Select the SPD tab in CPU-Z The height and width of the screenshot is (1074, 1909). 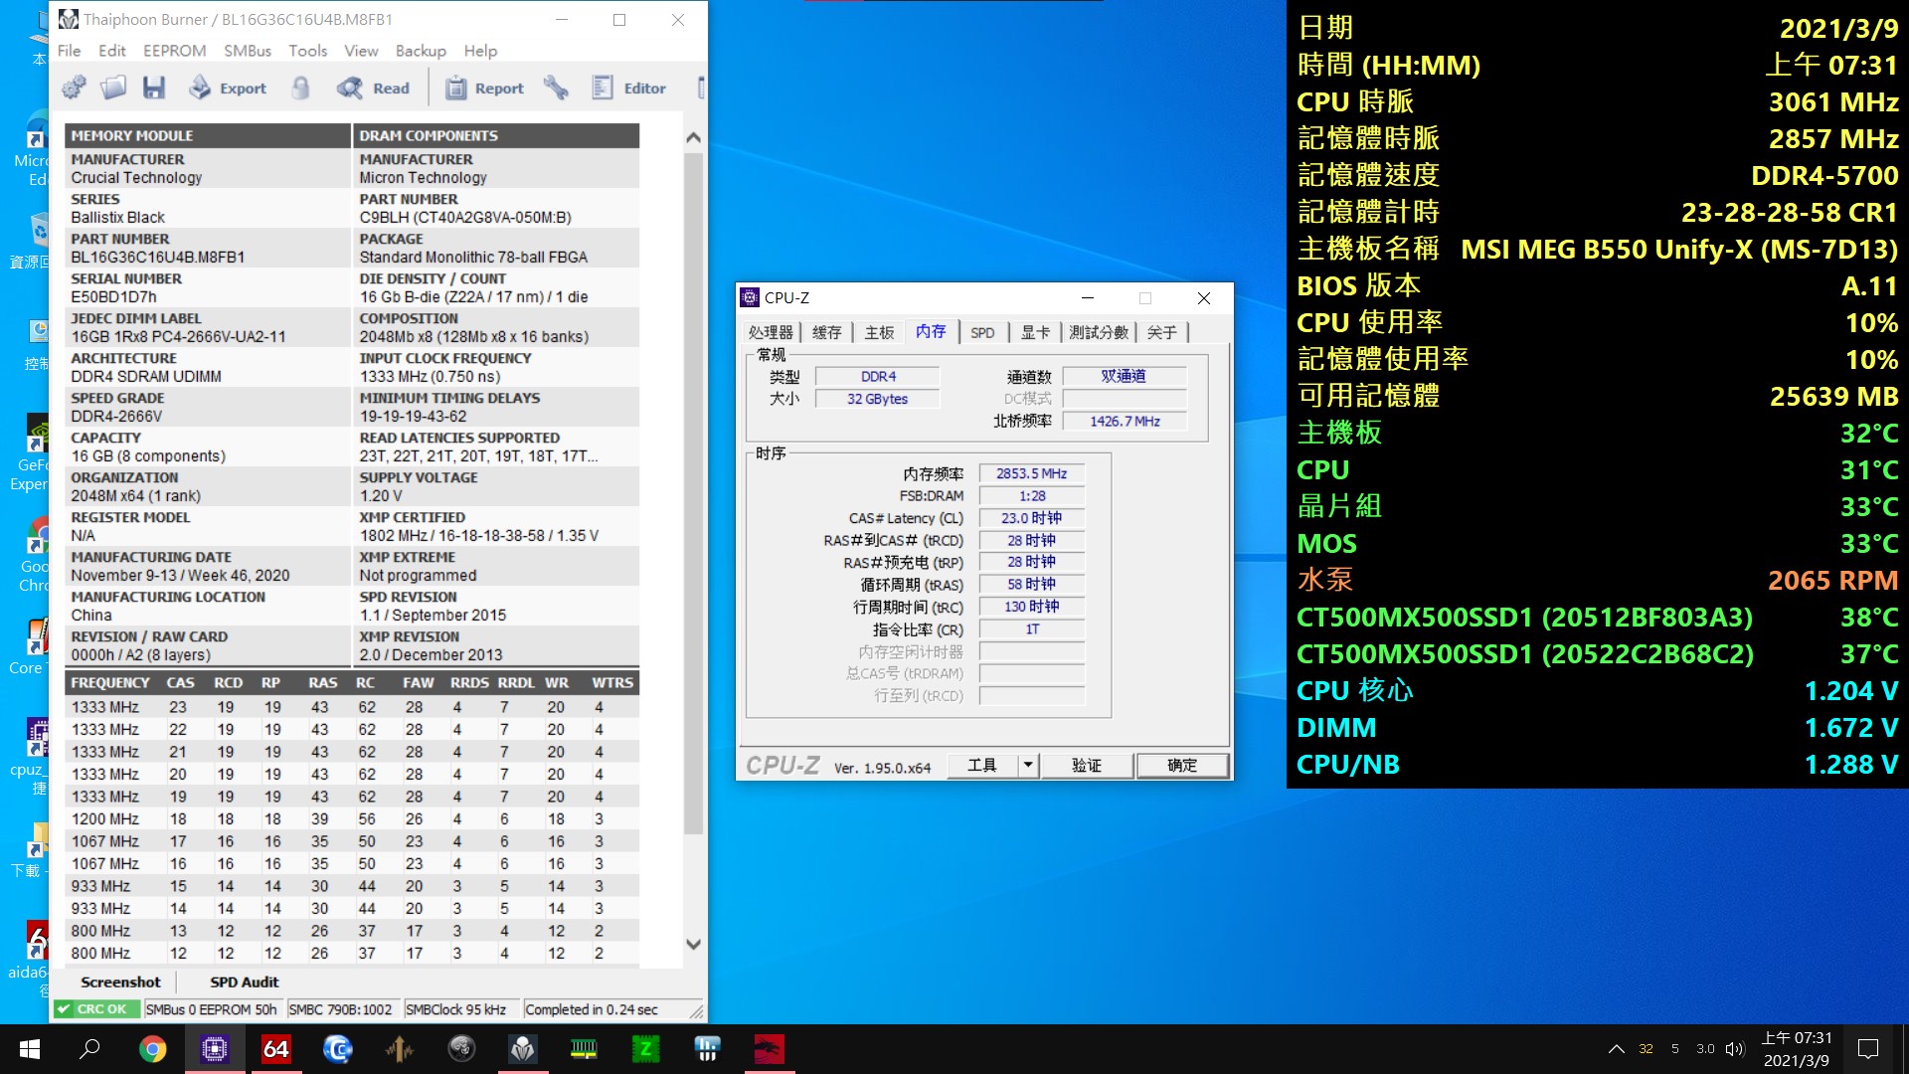(x=982, y=332)
